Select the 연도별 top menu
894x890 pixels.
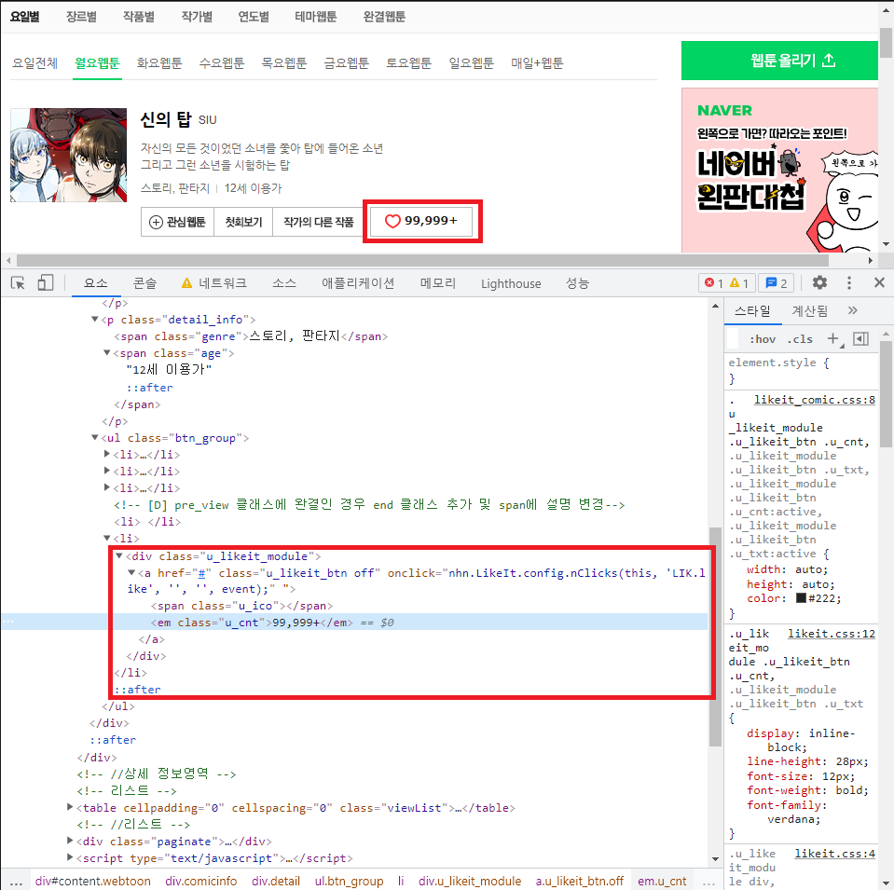(254, 17)
